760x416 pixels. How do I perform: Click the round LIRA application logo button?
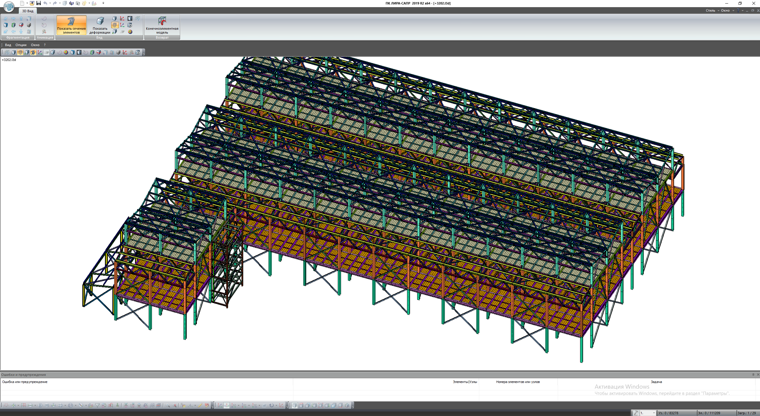click(9, 7)
